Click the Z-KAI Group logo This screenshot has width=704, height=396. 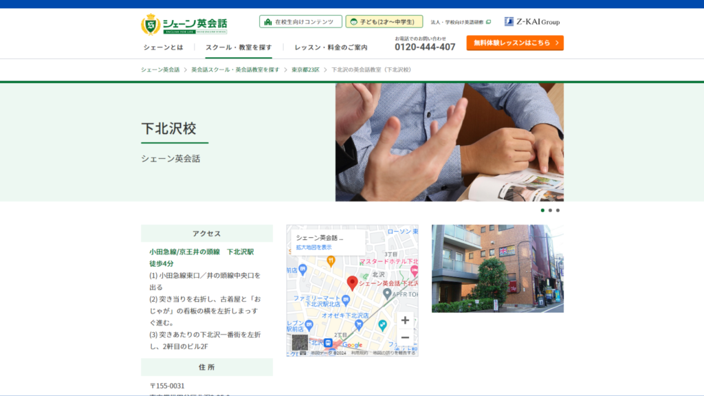click(x=532, y=21)
